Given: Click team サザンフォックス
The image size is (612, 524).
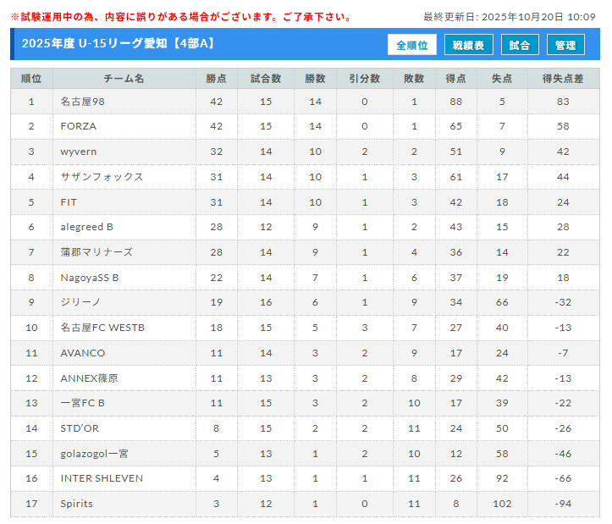Looking at the screenshot, I should click(x=102, y=177).
